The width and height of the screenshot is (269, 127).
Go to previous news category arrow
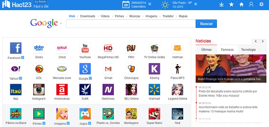(x=256, y=41)
